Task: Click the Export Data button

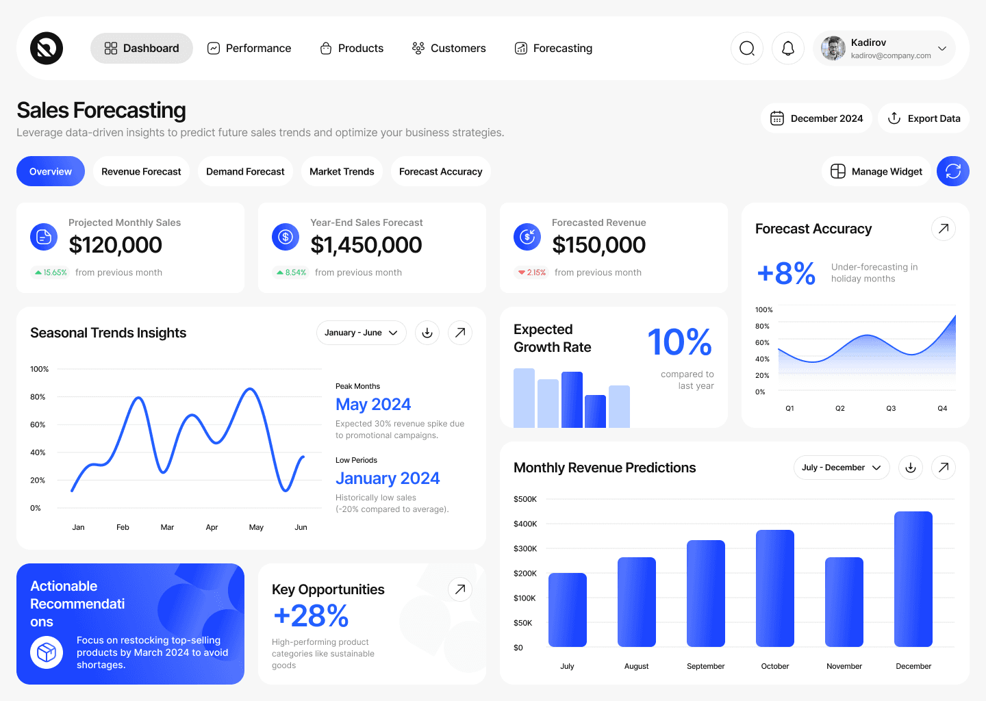Action: pyautogui.click(x=924, y=118)
